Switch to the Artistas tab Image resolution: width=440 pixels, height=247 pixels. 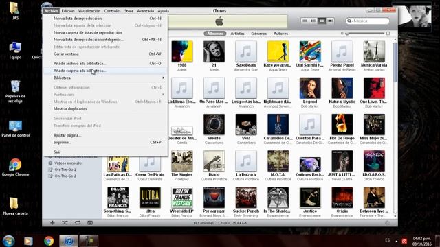[237, 34]
